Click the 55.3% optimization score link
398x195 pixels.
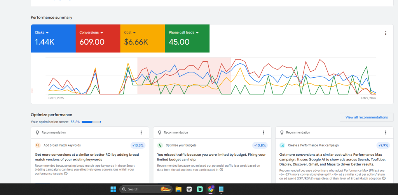[75, 122]
